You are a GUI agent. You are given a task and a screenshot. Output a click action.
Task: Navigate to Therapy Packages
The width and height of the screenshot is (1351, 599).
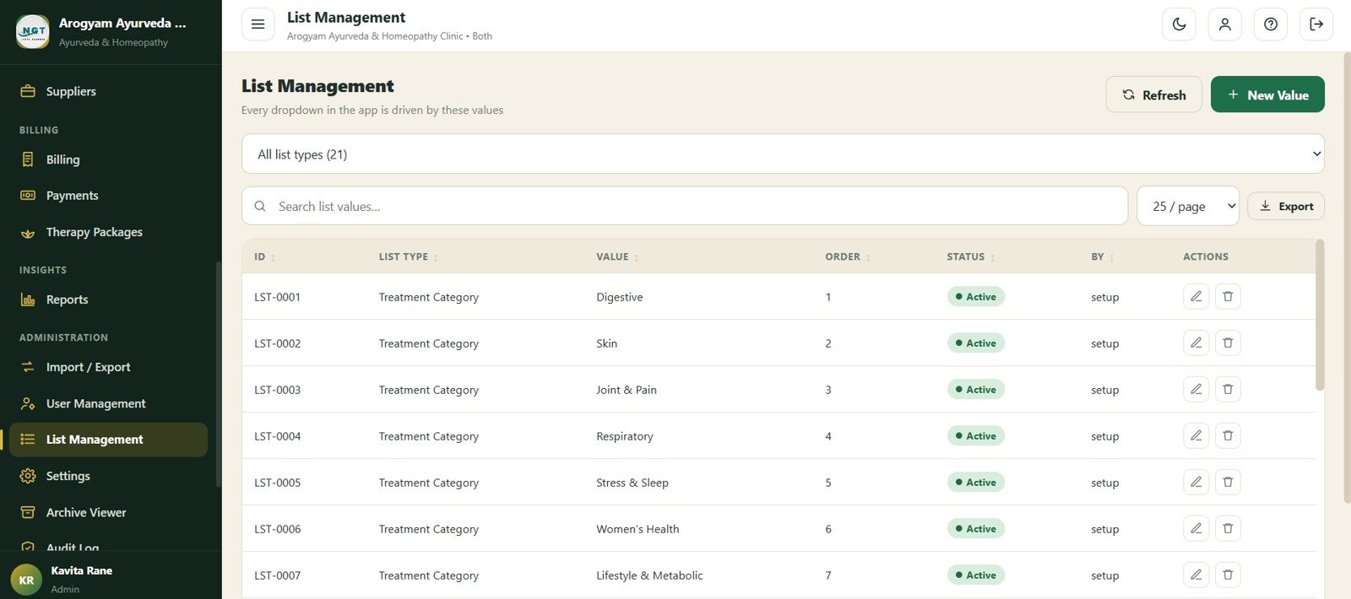[x=108, y=232]
